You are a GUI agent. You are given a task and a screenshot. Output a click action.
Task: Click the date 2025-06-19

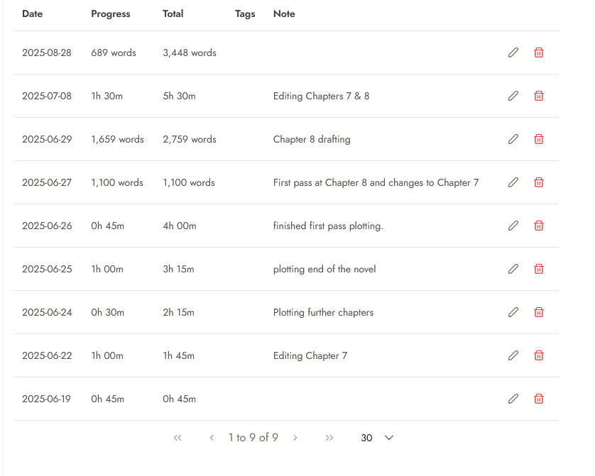click(x=46, y=399)
